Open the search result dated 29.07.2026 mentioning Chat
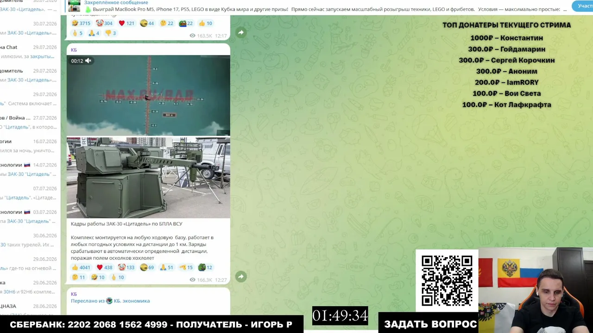The width and height of the screenshot is (593, 333). pyautogui.click(x=29, y=52)
